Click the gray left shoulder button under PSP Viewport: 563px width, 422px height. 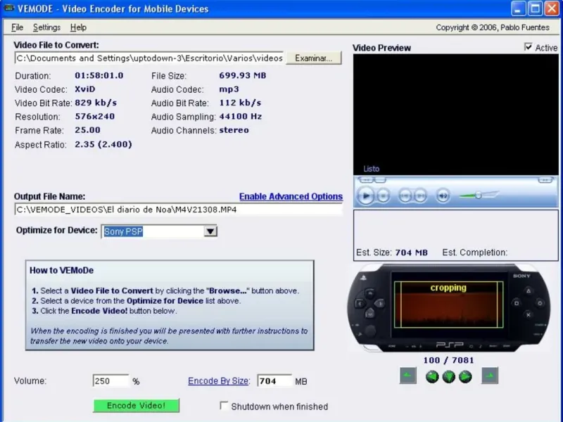408,376
